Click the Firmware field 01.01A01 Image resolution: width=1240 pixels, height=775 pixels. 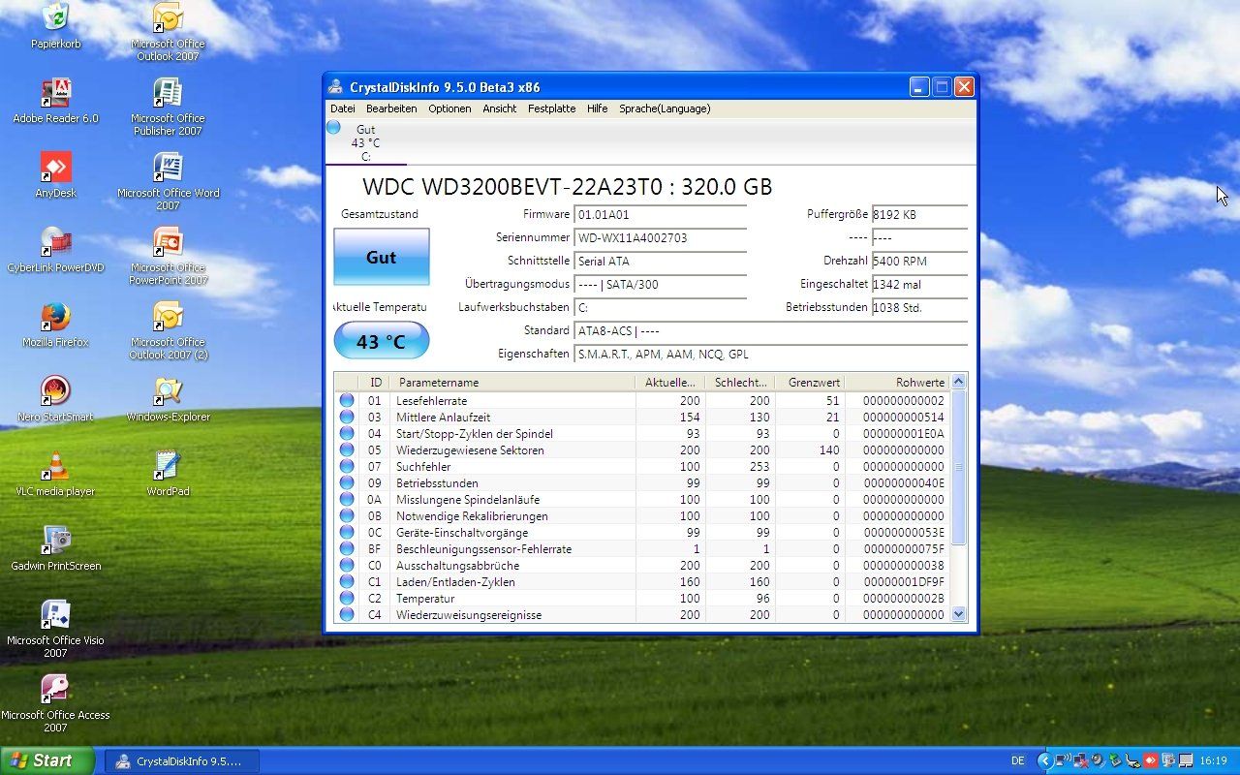(661, 215)
